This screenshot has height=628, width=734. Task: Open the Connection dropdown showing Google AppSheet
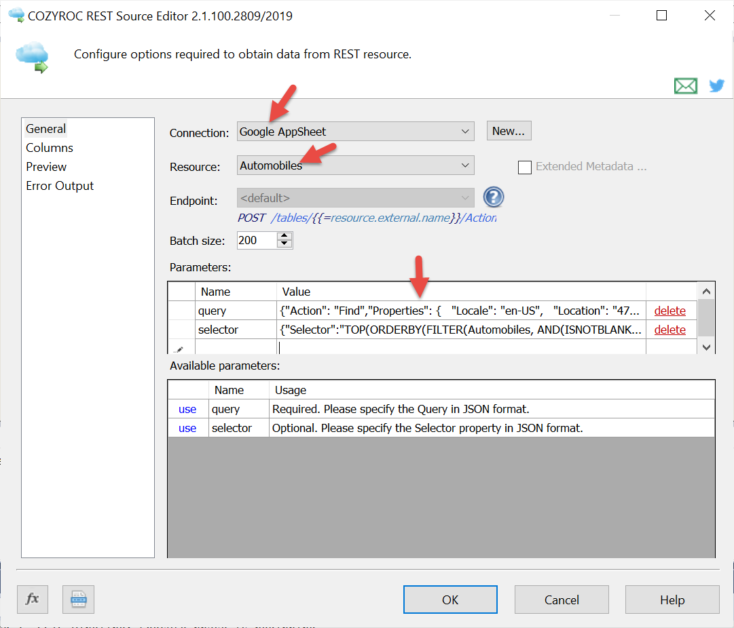[355, 132]
